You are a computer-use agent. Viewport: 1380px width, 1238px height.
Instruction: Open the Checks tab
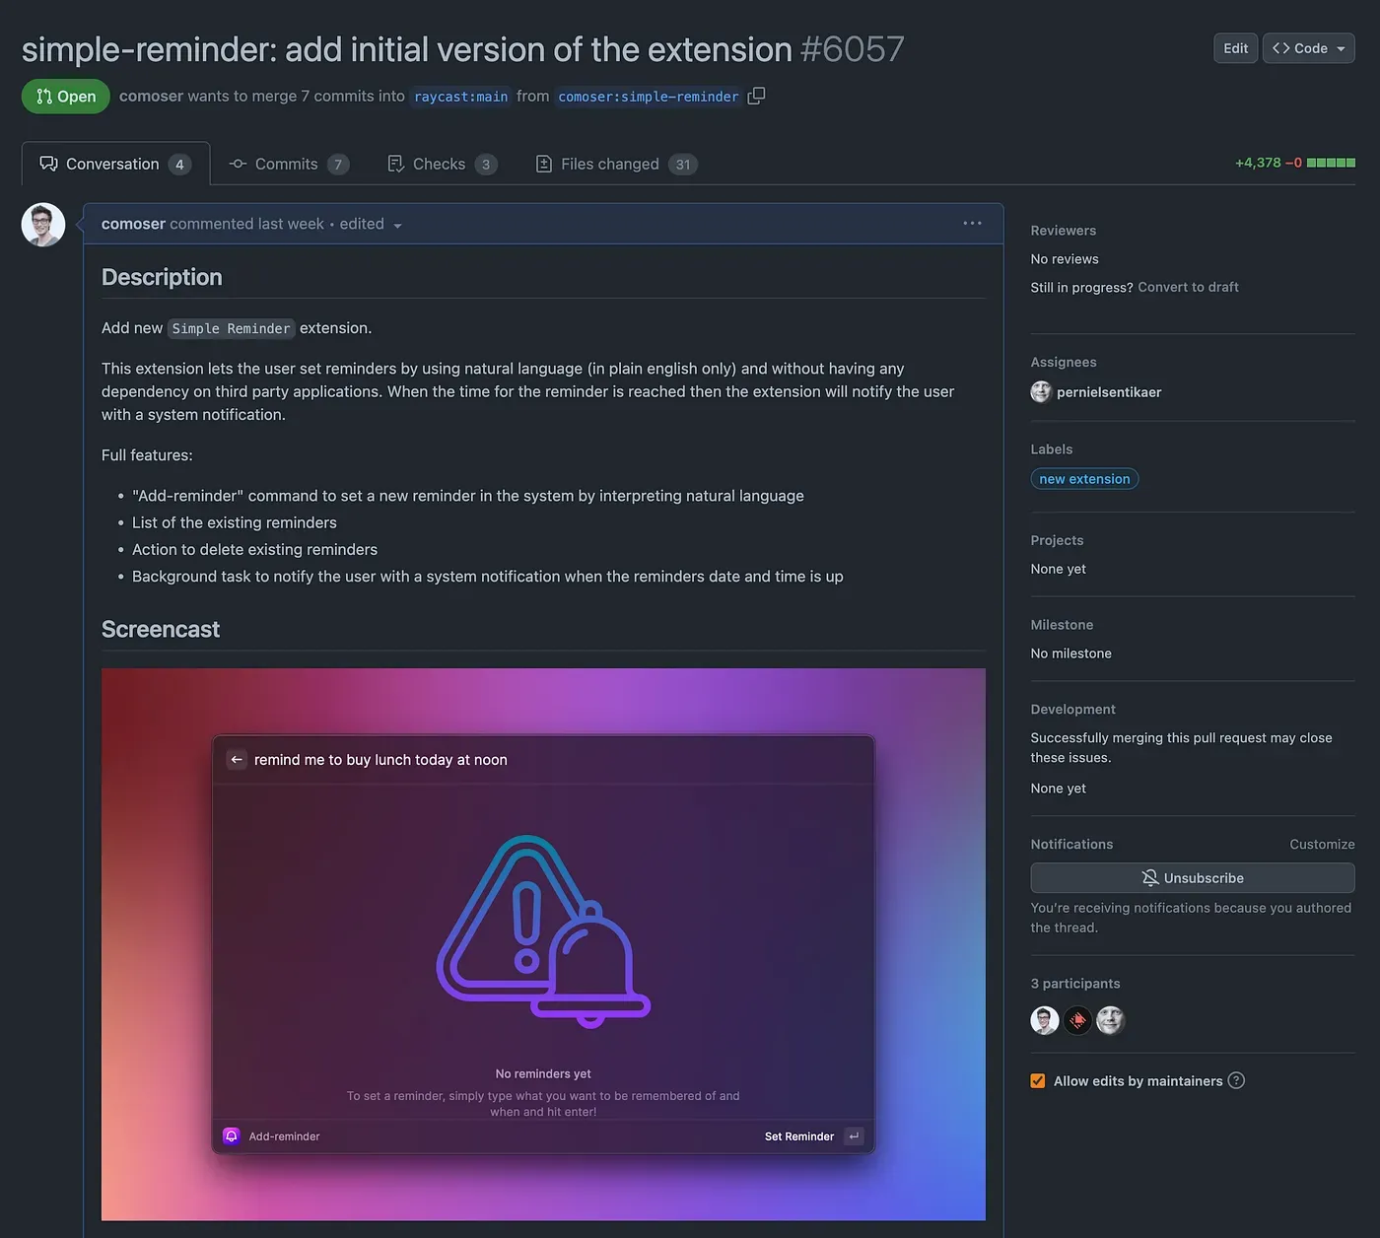(443, 164)
